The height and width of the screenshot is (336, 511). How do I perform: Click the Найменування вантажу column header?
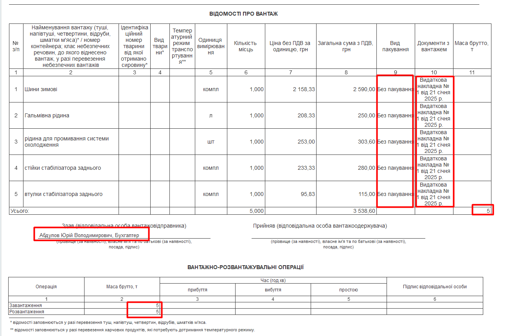pos(70,46)
